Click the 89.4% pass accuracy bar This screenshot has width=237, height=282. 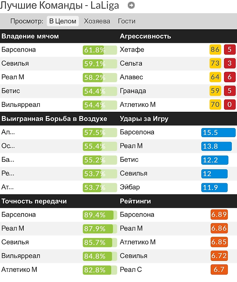pos(100,215)
